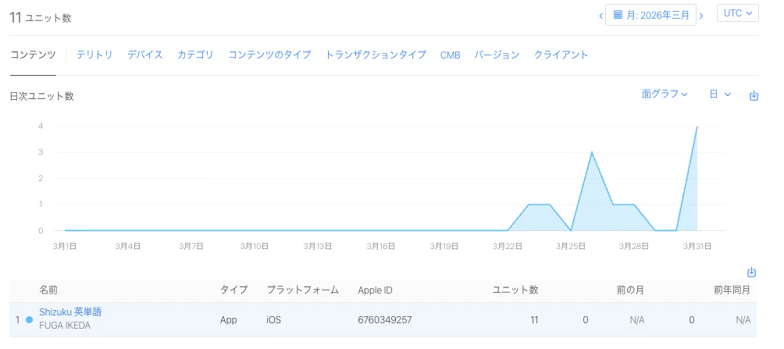Open the トランザクションタイプ tab
Viewport: 784px width, 349px height.
(376, 55)
